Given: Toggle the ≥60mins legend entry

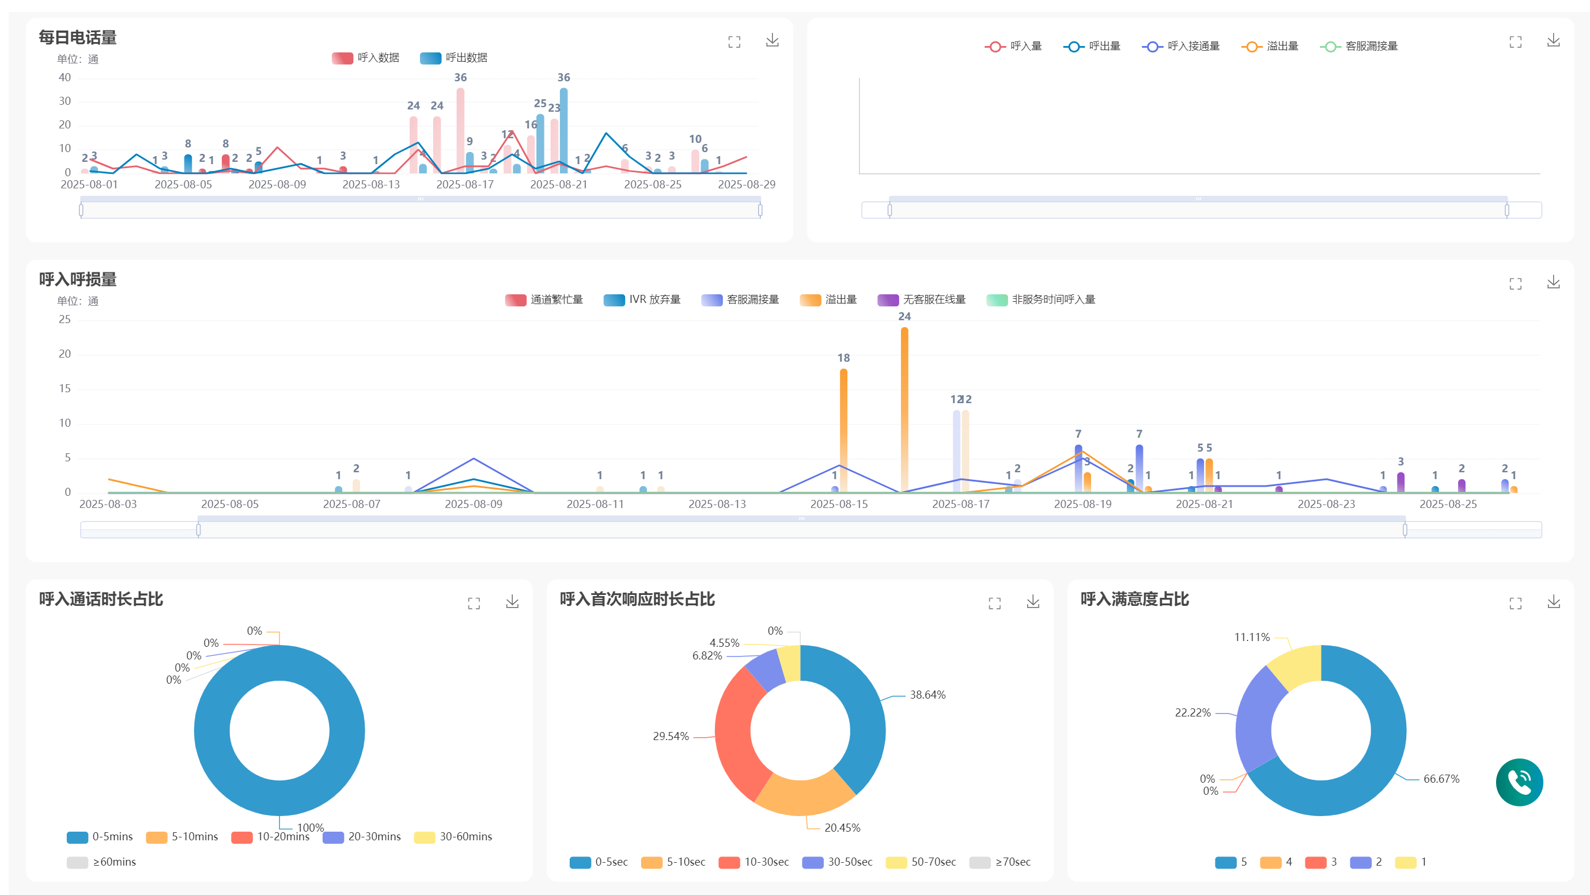Looking at the screenshot, I should pos(101,862).
